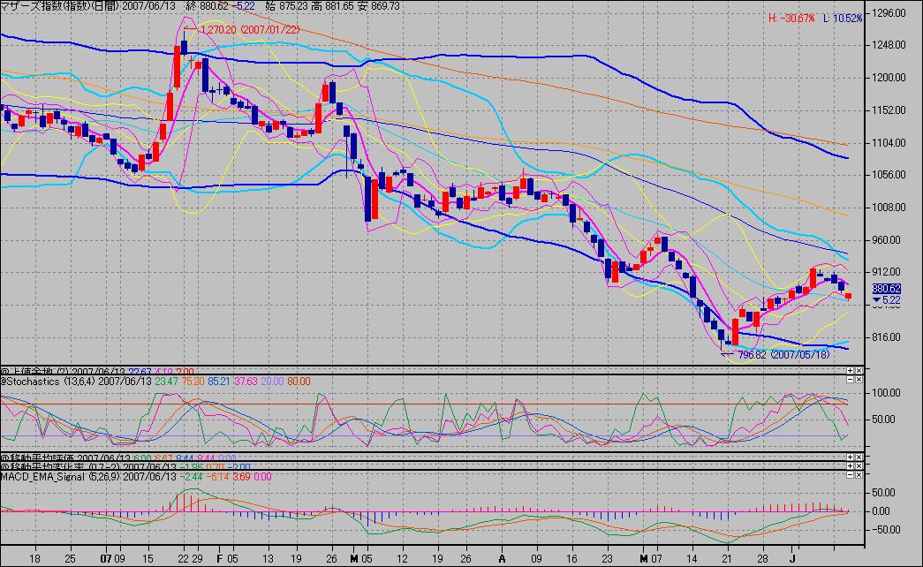Close the 移動平均評価 panel with its X icon
Image resolution: width=923 pixels, height=567 pixels.
[859, 457]
